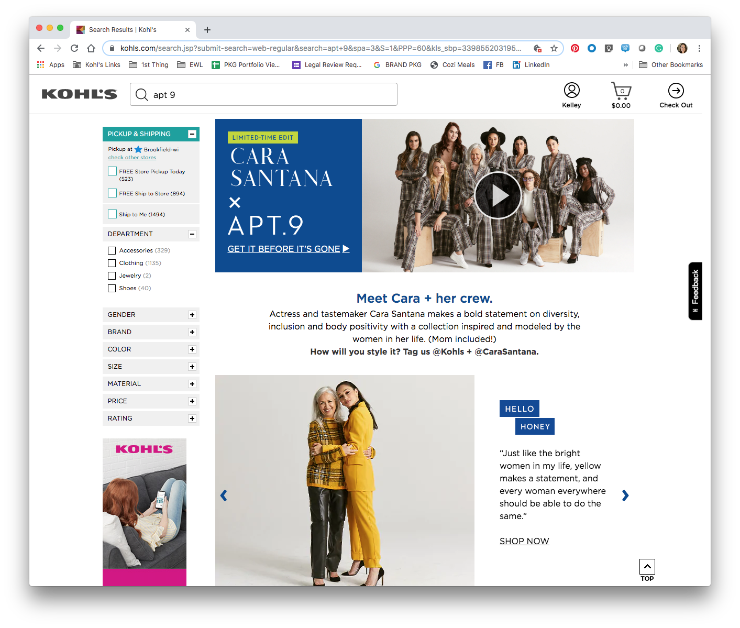This screenshot has height=628, width=740.
Task: Open the browser home page icon
Action: pyautogui.click(x=91, y=48)
